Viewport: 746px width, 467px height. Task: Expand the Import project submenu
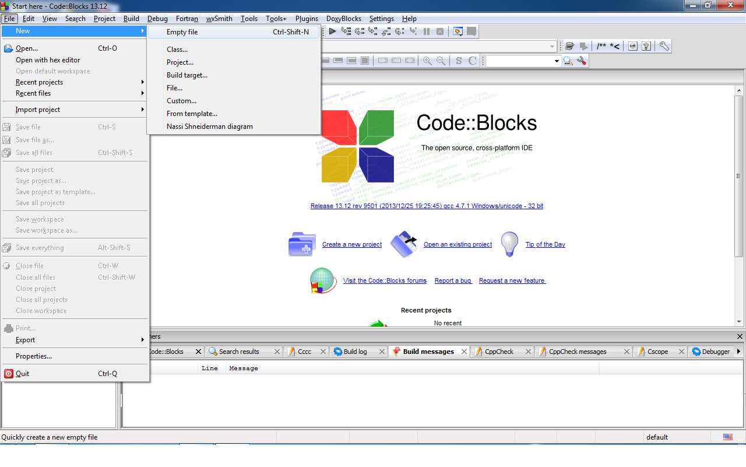[x=75, y=110]
